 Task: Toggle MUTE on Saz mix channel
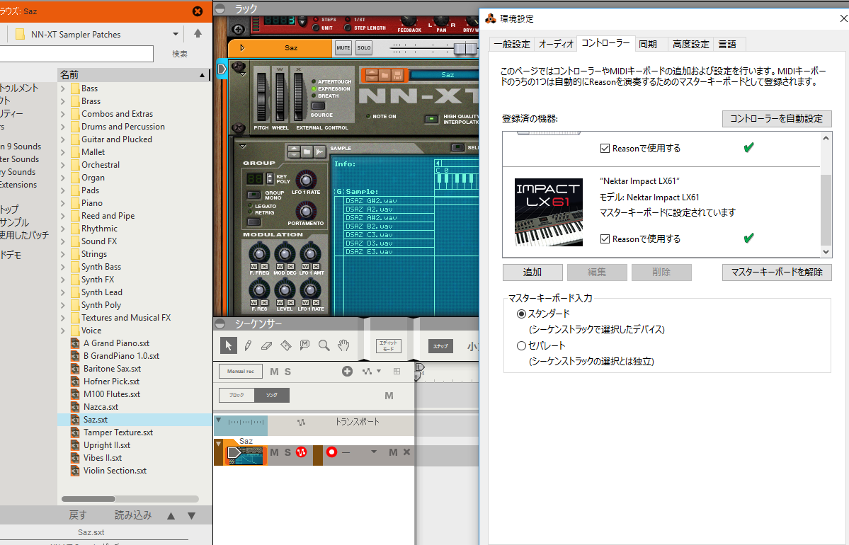tap(343, 47)
